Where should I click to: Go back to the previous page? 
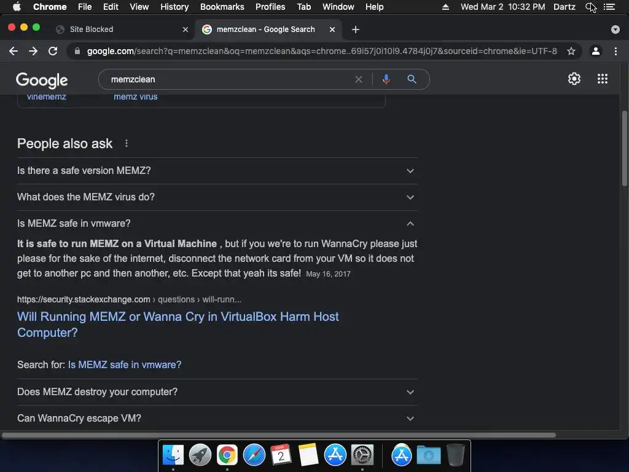[x=14, y=51]
